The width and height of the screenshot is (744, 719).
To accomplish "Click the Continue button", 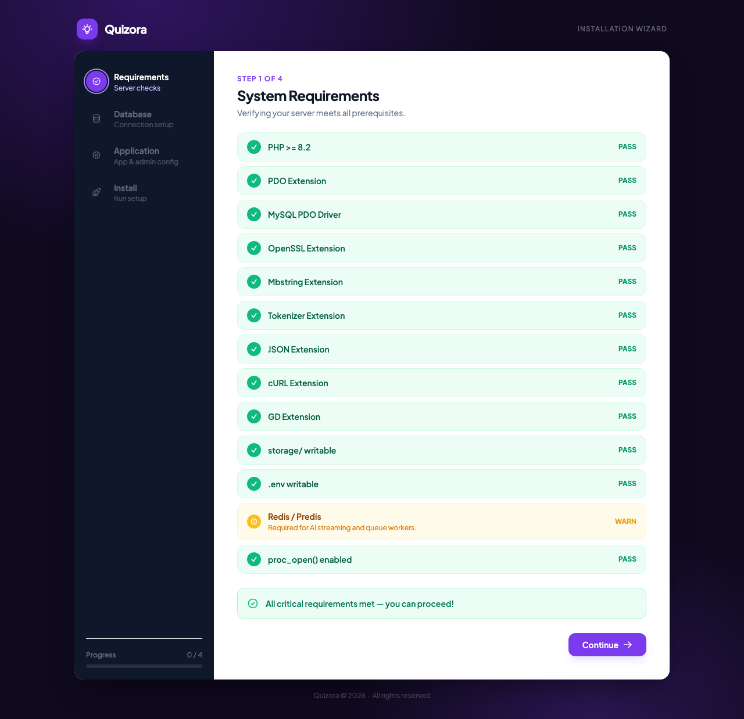I will pyautogui.click(x=607, y=645).
